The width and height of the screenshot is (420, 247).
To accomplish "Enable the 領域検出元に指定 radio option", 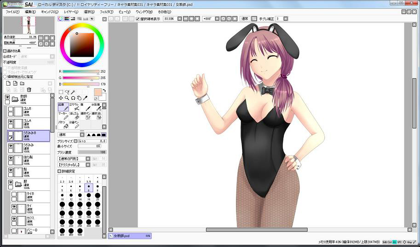I will tap(5, 77).
